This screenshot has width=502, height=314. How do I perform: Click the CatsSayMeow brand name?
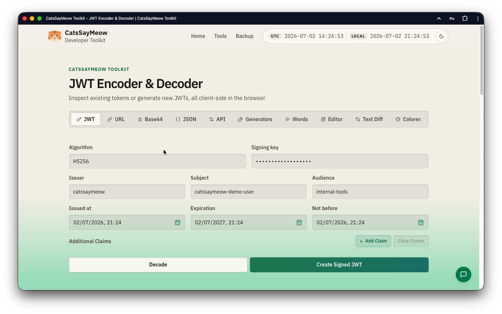[x=86, y=33]
